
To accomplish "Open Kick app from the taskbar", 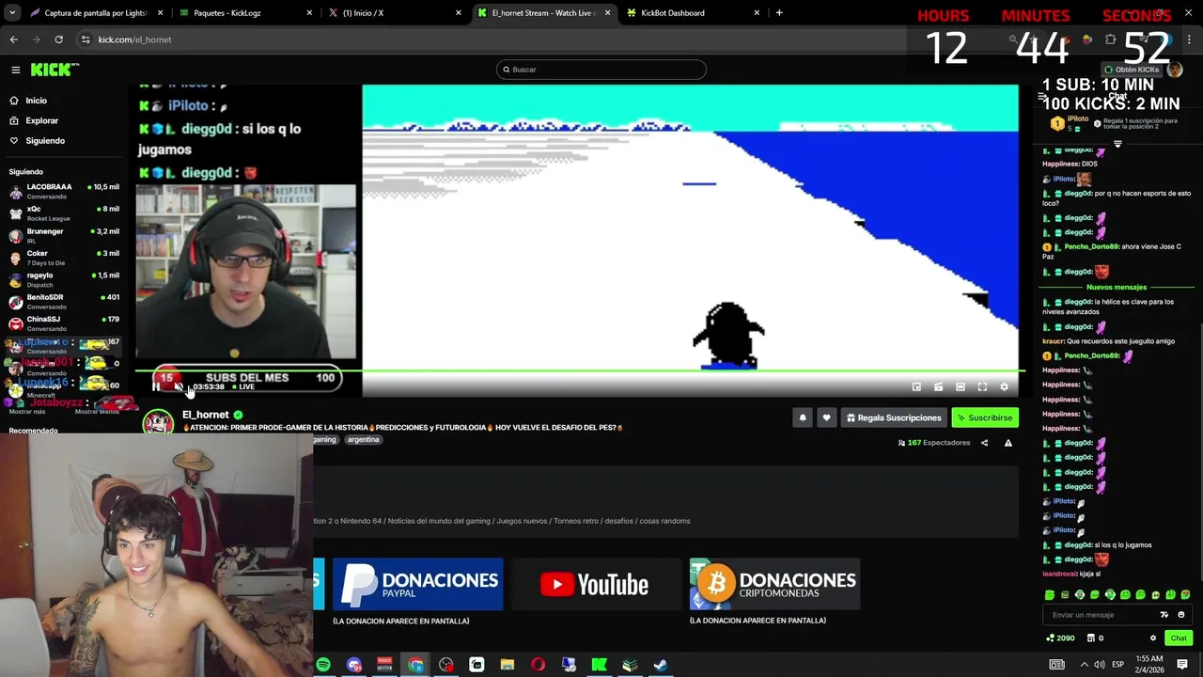I will pos(599,665).
